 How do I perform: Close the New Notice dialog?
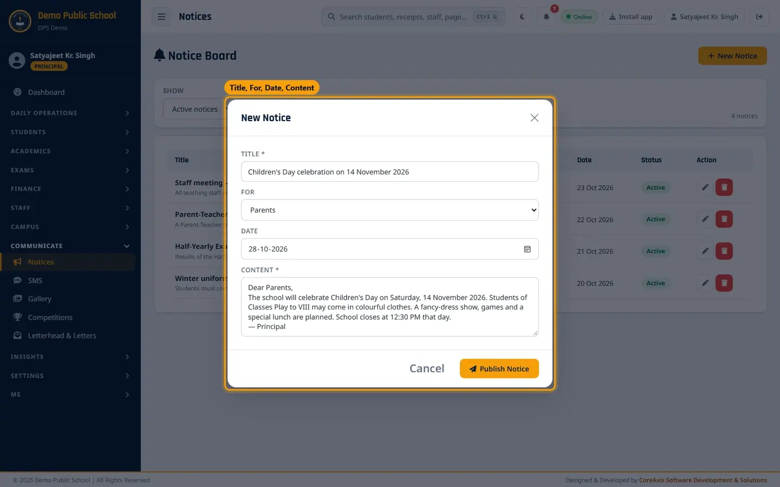[x=534, y=118]
